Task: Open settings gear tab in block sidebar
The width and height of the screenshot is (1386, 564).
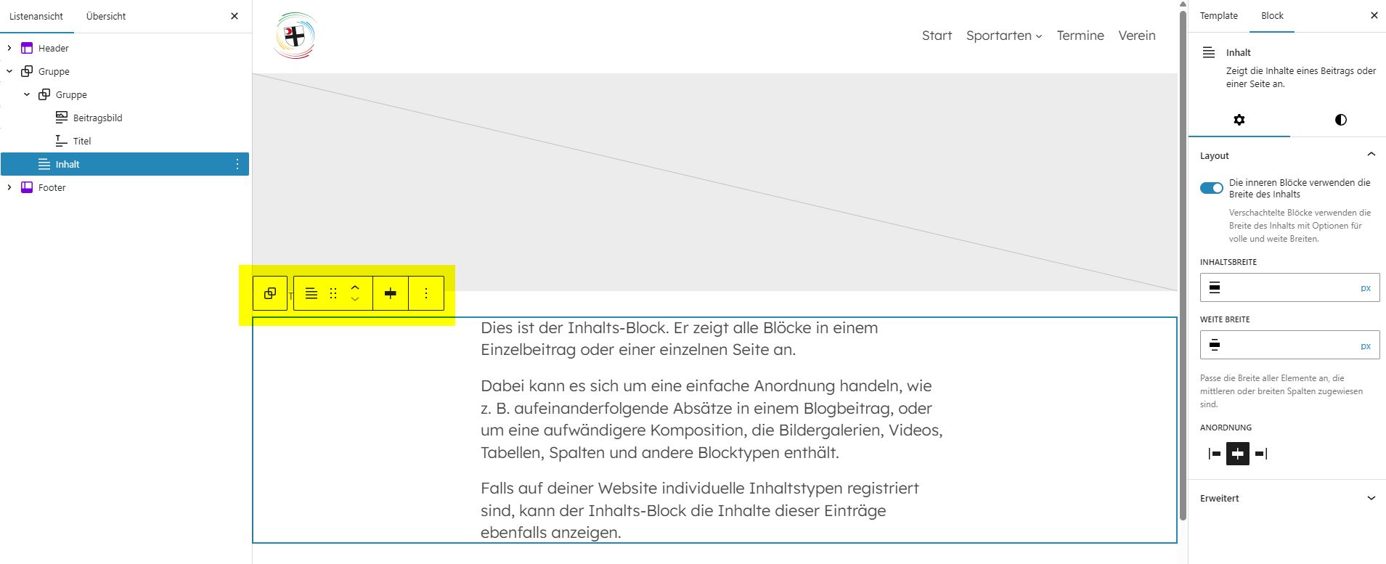Action: click(1239, 120)
